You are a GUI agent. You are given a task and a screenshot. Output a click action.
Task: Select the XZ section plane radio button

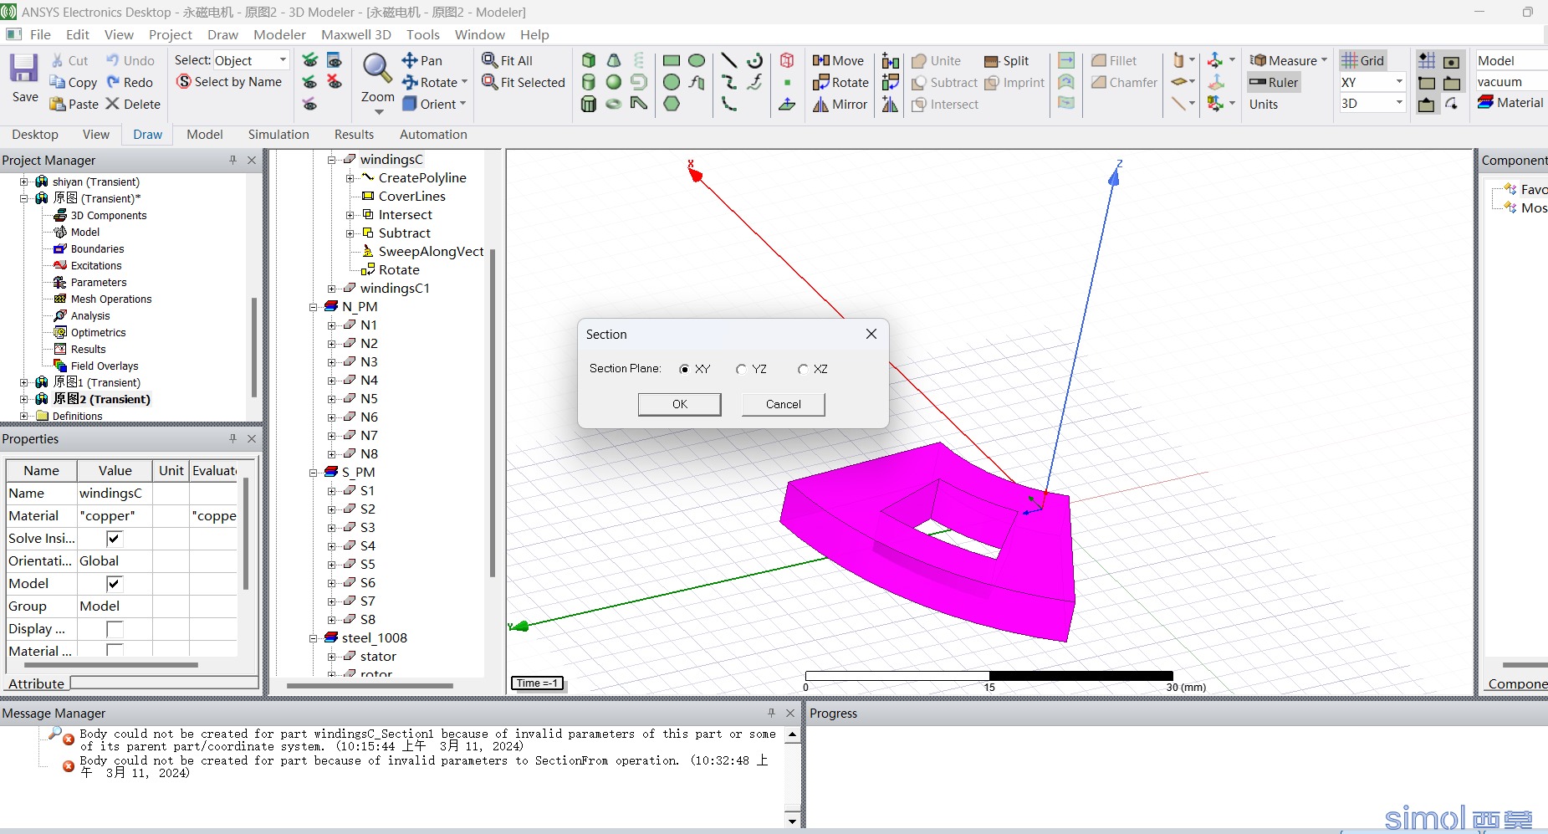[803, 369]
